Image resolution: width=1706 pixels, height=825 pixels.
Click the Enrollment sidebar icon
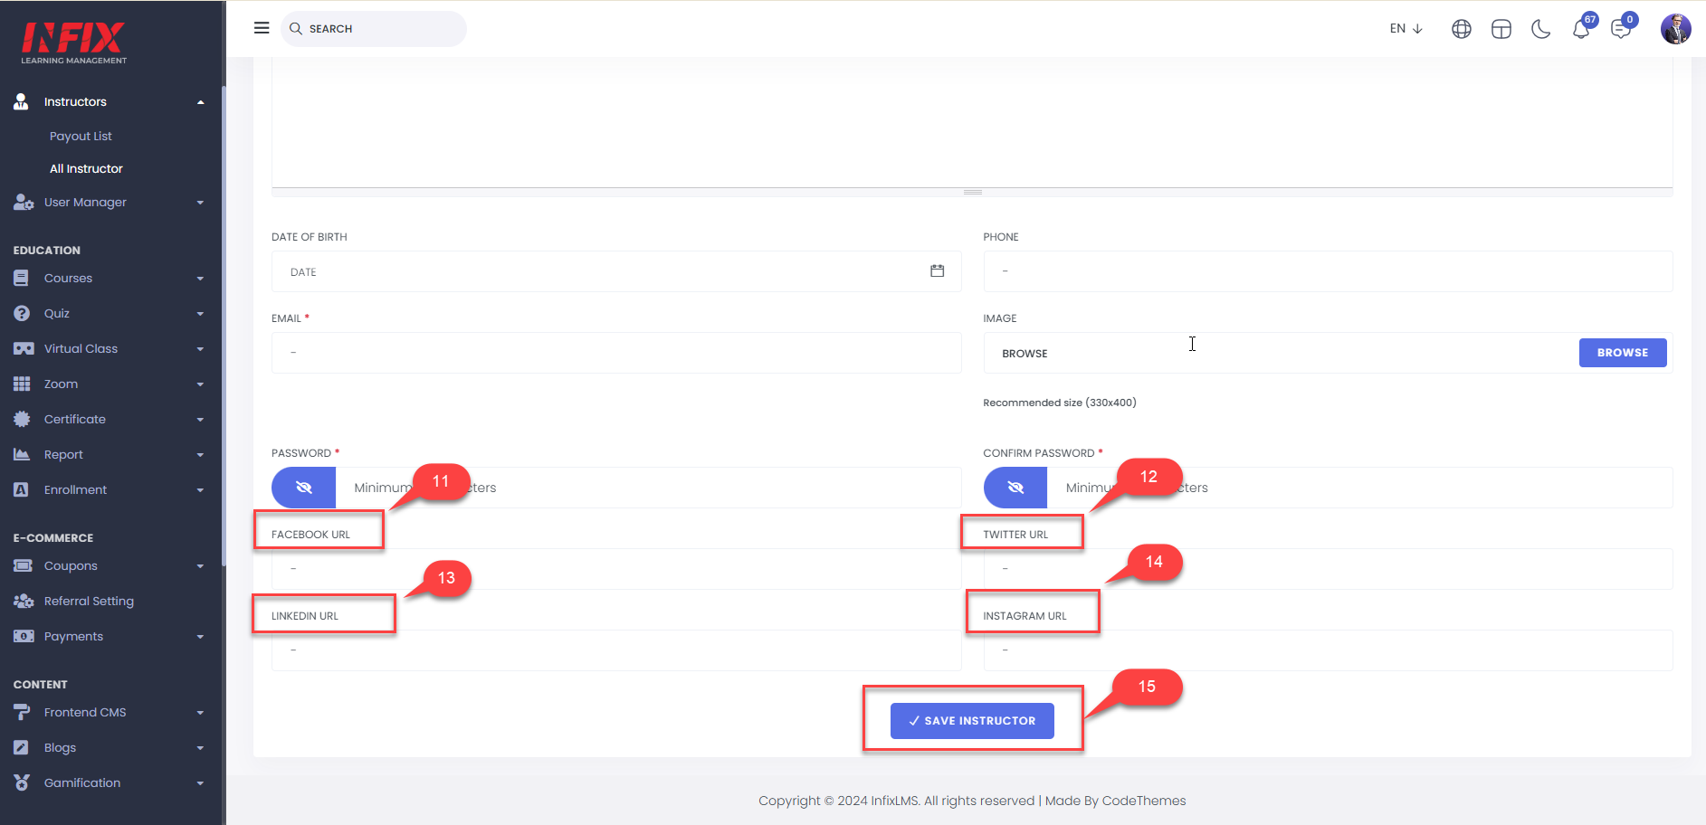point(21,489)
